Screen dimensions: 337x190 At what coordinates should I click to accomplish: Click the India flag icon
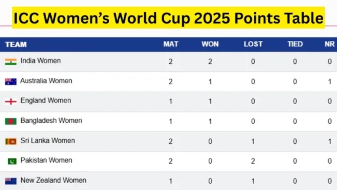[x=11, y=61]
